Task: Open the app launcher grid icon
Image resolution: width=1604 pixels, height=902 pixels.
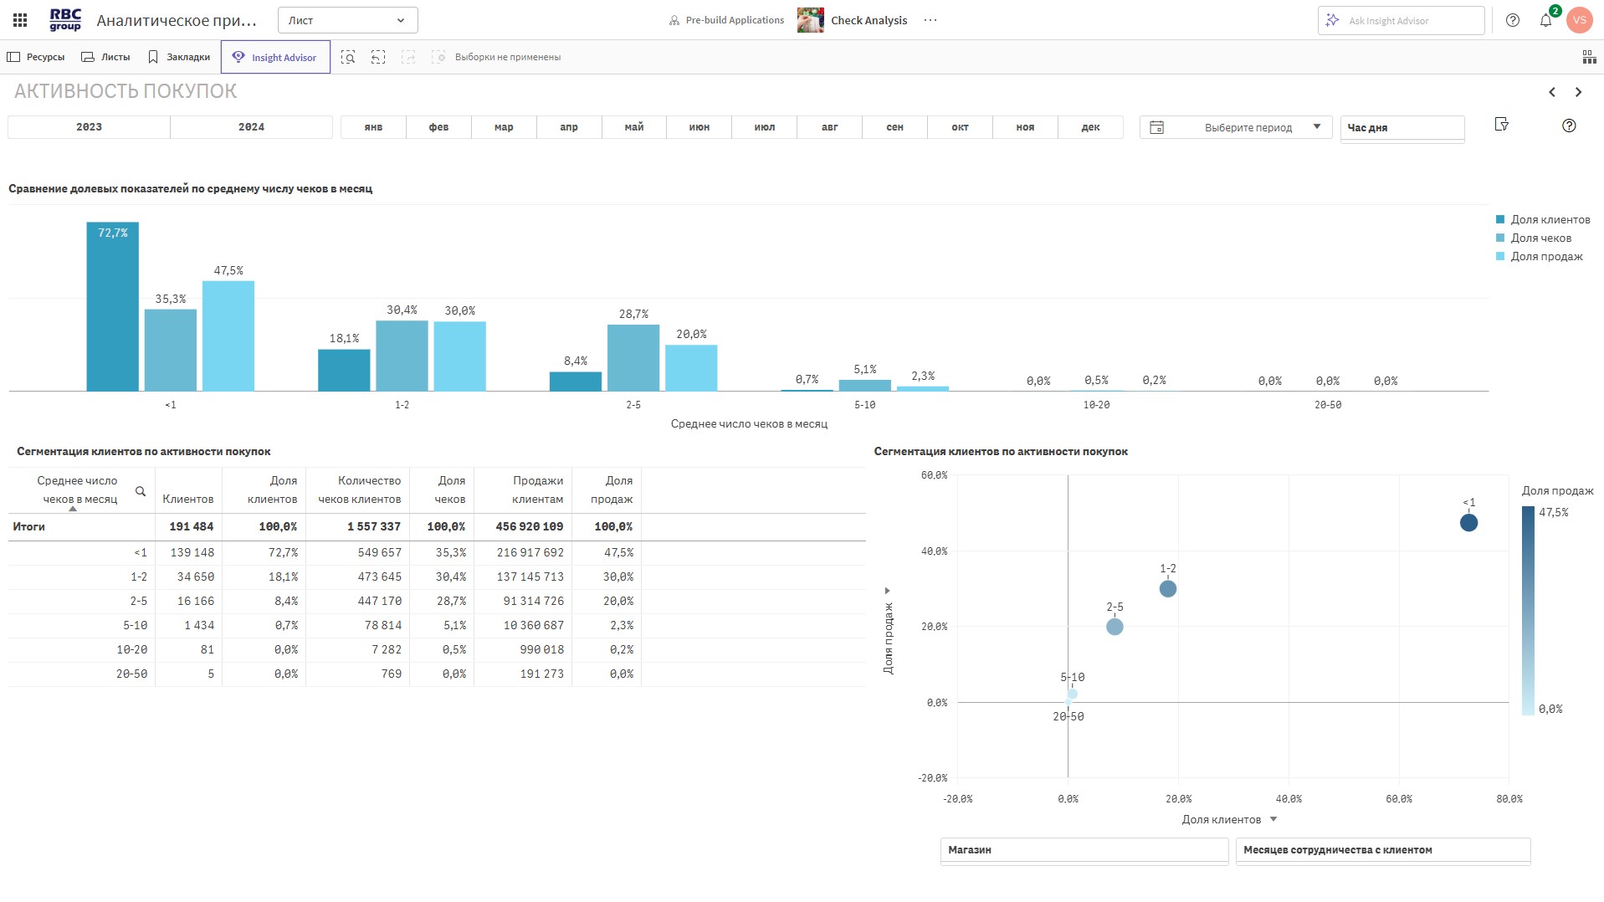Action: coord(20,20)
